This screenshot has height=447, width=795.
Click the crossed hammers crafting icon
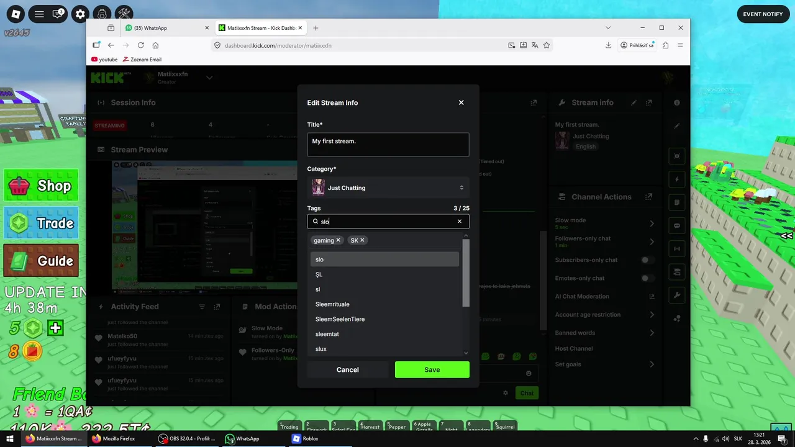[x=124, y=14]
